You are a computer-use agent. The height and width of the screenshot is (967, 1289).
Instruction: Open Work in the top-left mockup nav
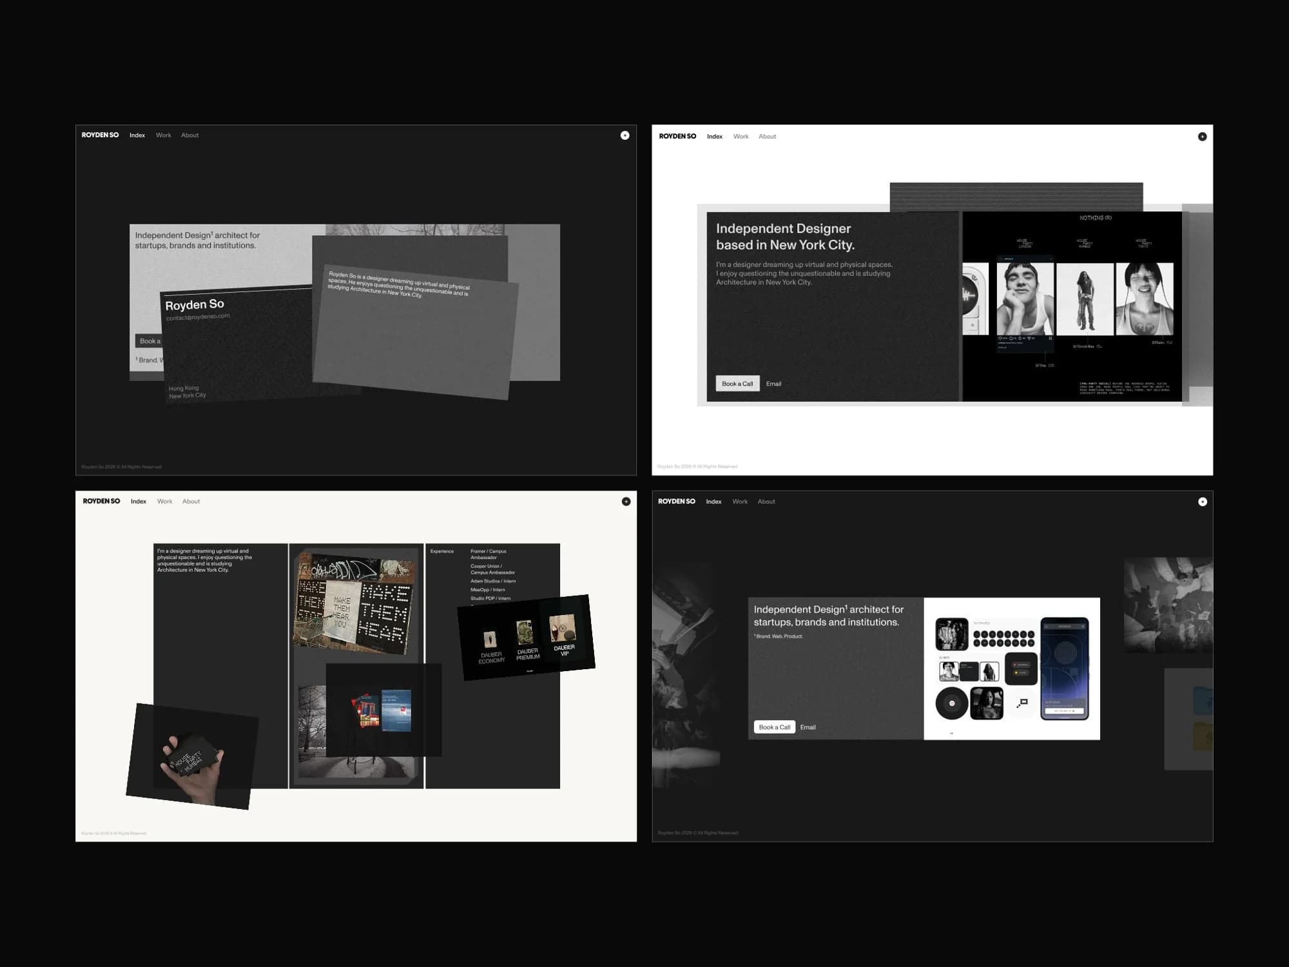(164, 135)
